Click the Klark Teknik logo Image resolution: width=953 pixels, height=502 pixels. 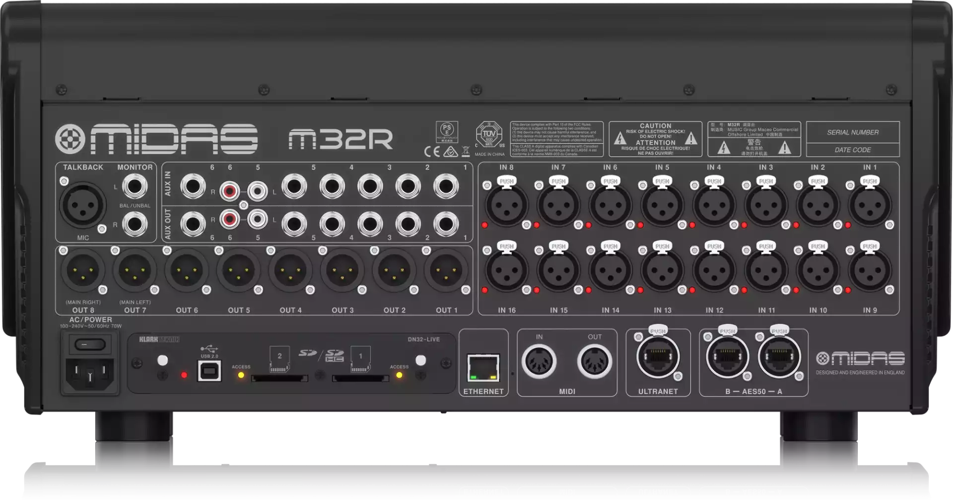[x=159, y=339]
